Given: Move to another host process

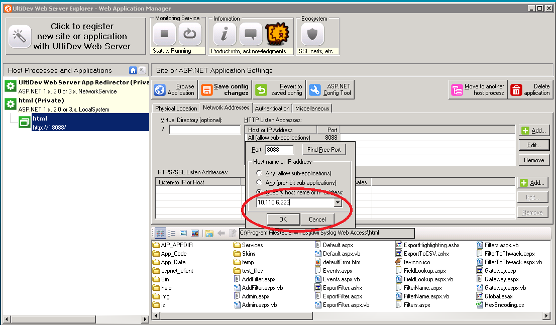Looking at the screenshot, I should coord(478,89).
